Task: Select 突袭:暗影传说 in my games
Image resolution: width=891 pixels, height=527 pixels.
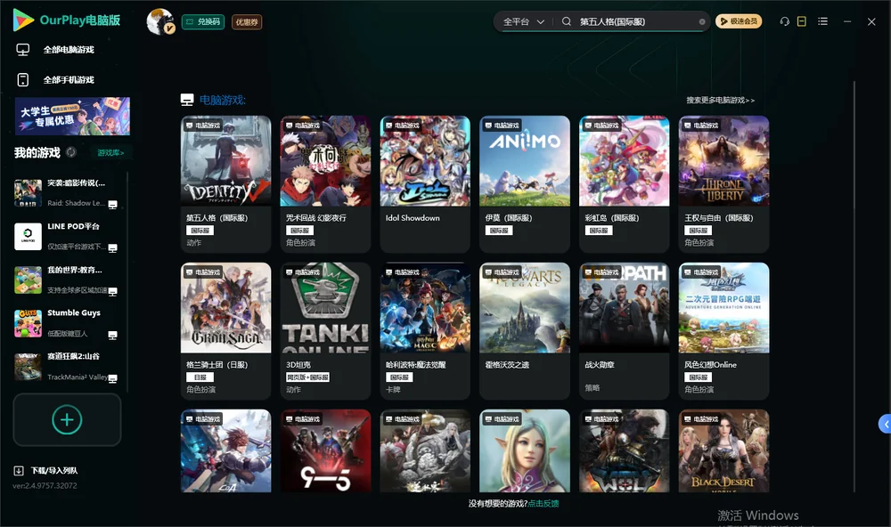Action: click(67, 193)
